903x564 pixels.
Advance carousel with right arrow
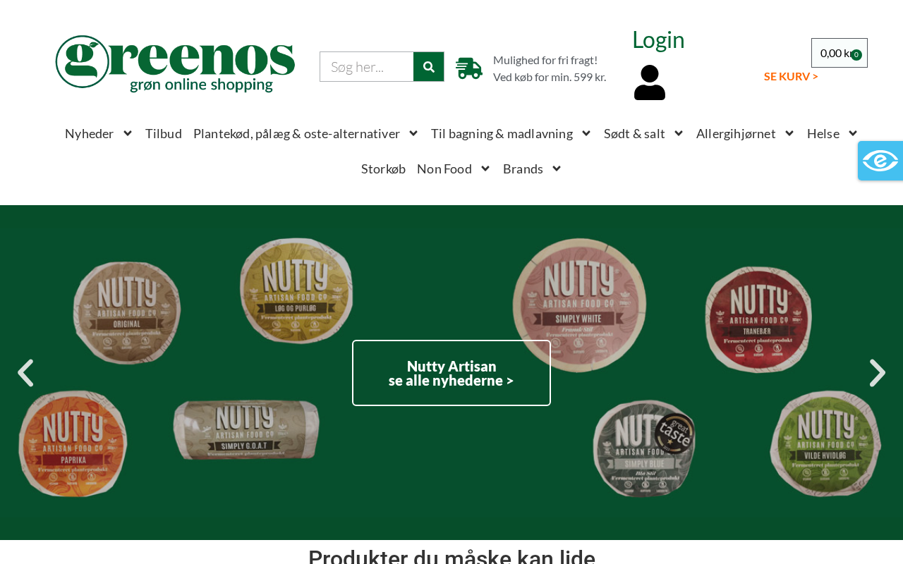click(878, 373)
